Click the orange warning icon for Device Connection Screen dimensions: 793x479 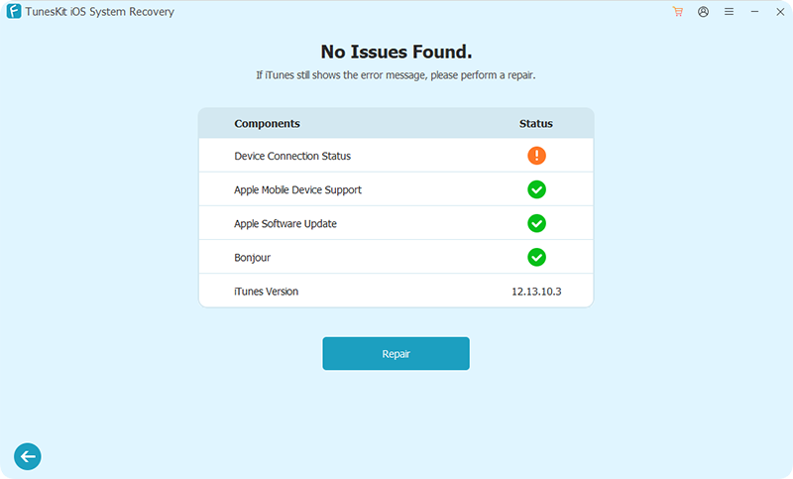tap(536, 156)
